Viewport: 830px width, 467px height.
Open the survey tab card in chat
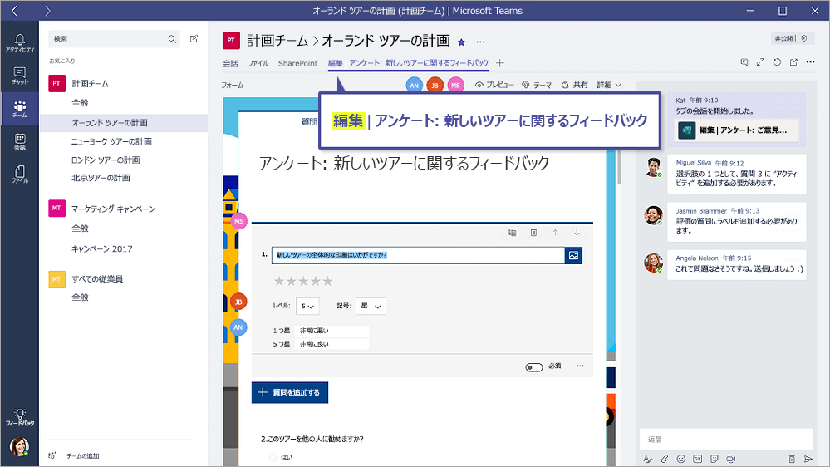(736, 130)
